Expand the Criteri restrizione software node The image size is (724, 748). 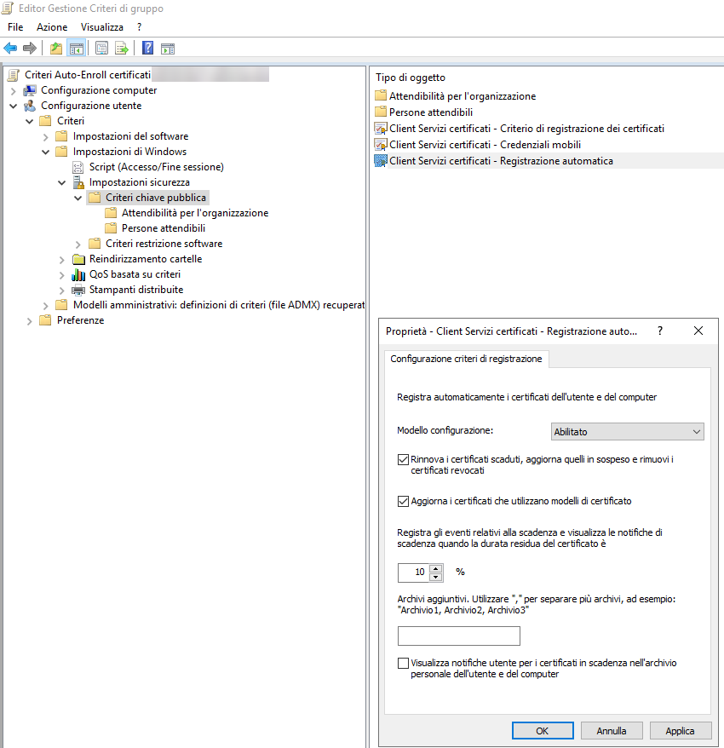coord(78,245)
